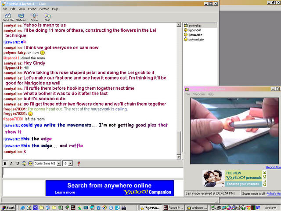The height and width of the screenshot is (211, 281).
Task: Click the camera quick launch icon
Action: pyautogui.click(x=124, y=208)
